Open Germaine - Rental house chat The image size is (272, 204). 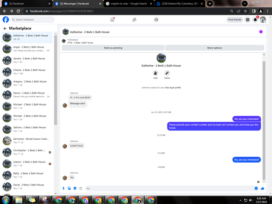(27, 141)
